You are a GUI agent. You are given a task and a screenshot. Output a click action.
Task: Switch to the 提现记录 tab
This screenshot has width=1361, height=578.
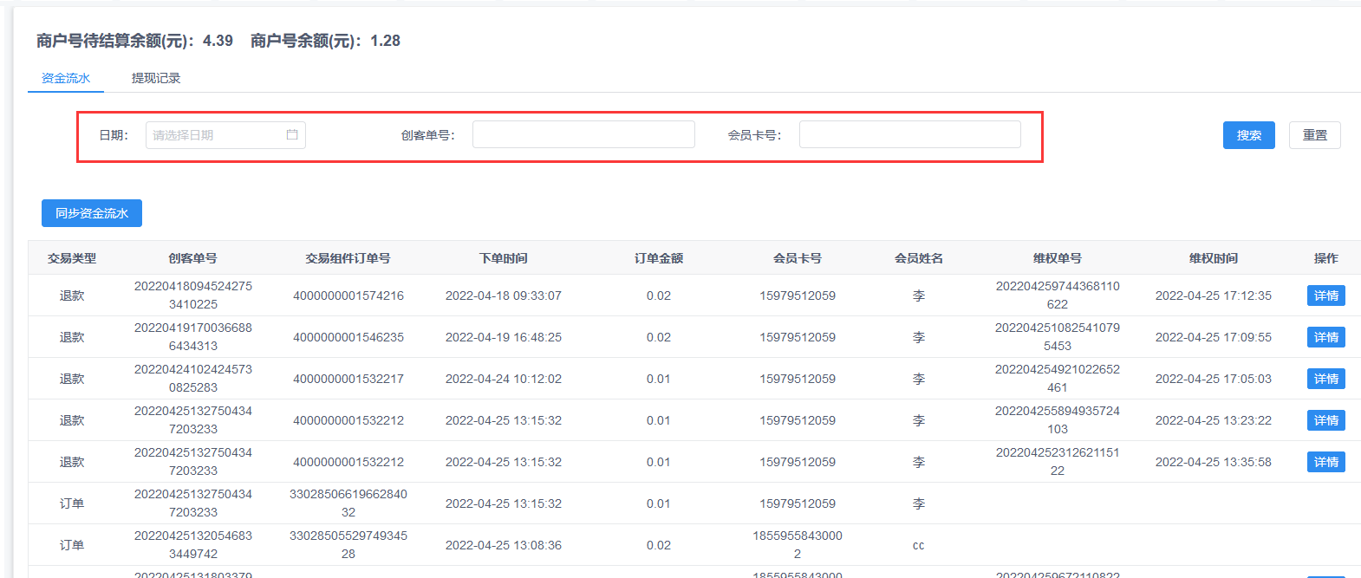[x=156, y=78]
